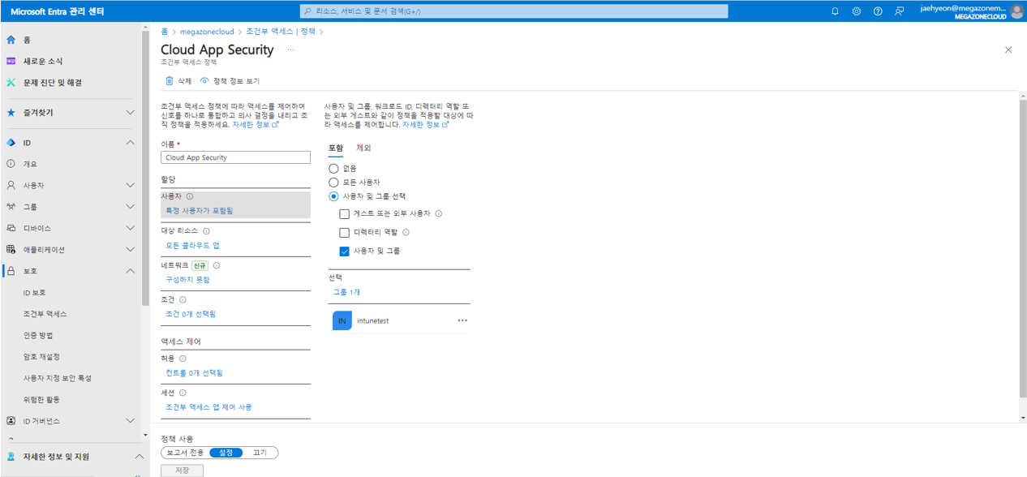Click the megazonecloud breadcrumb link
The image size is (1027, 477).
207,32
